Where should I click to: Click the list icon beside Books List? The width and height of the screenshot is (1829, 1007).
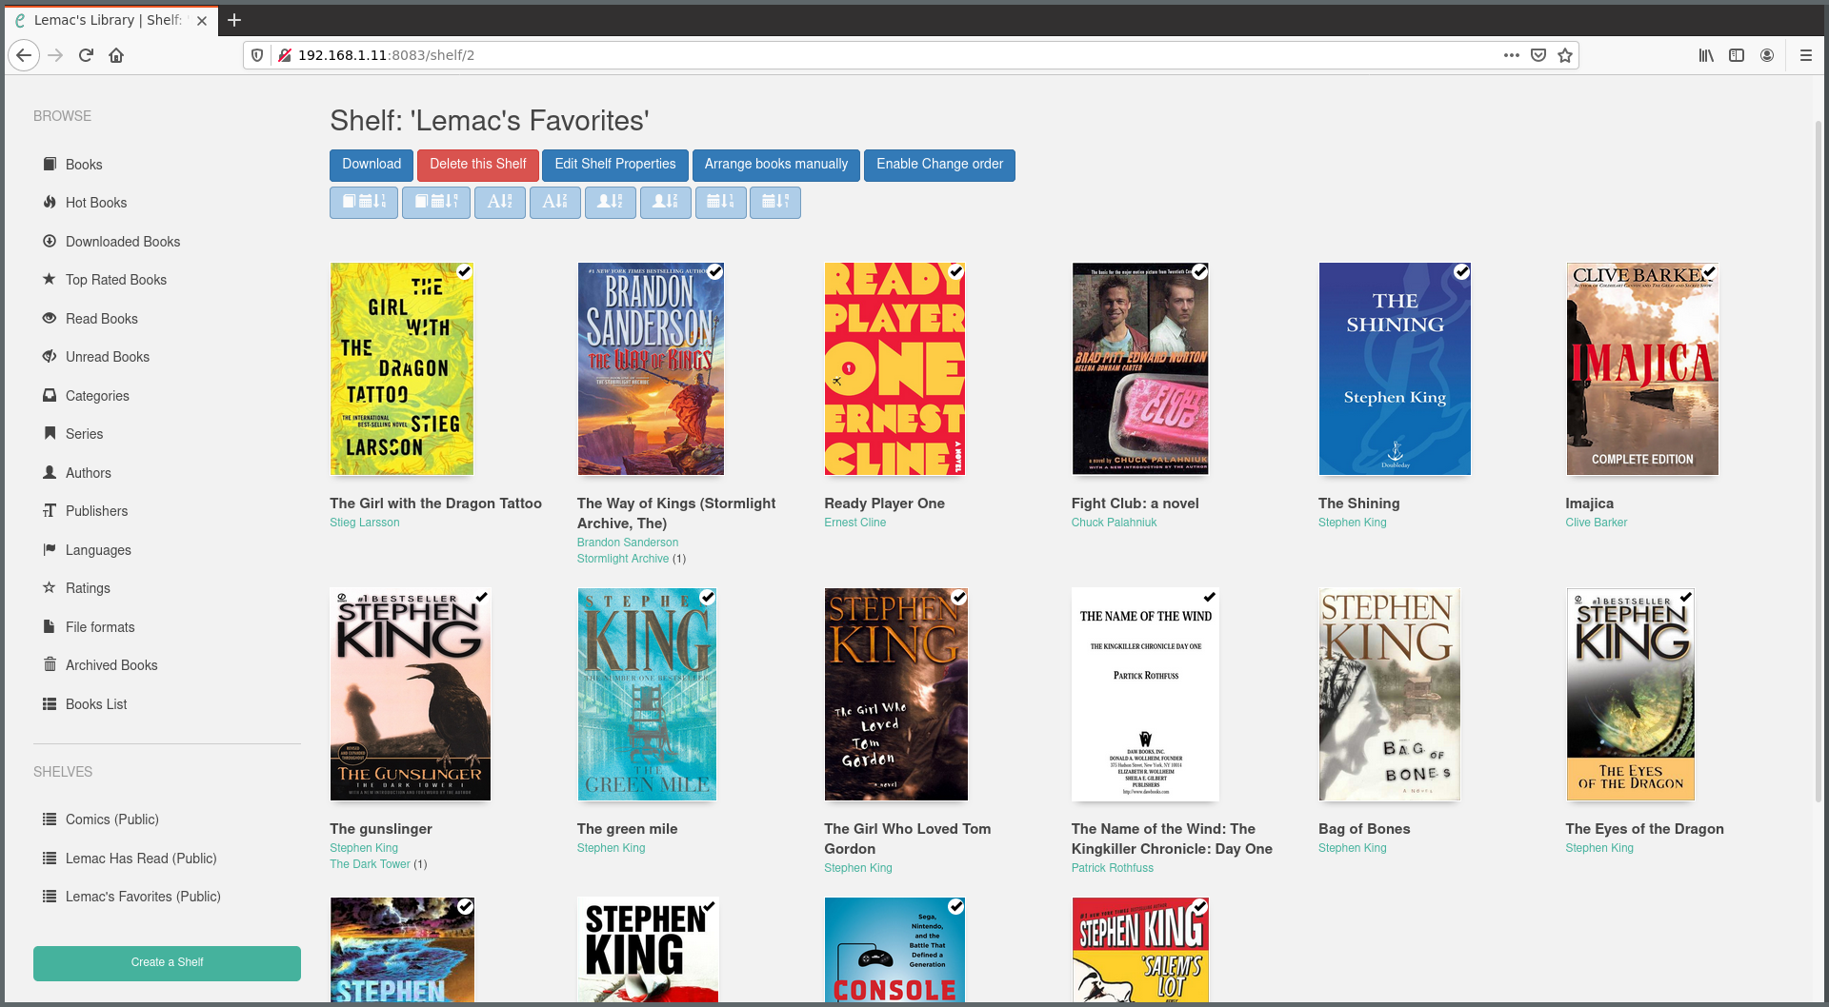tap(50, 703)
